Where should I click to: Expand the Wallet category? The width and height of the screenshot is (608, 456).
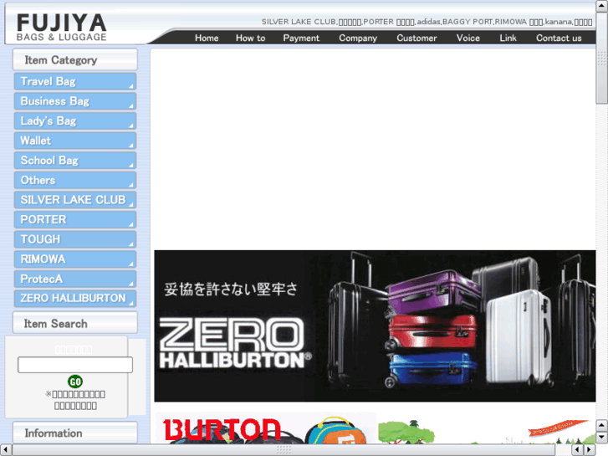(x=75, y=141)
